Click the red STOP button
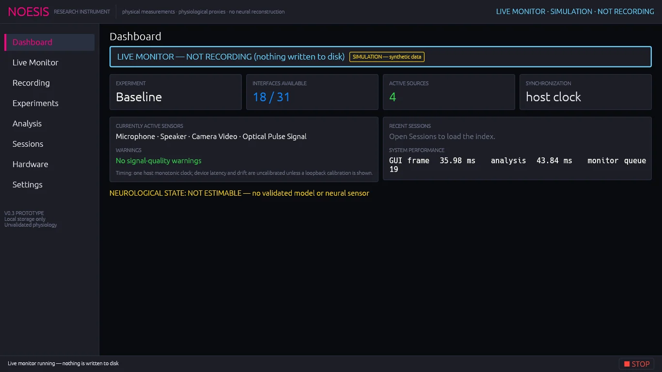Image resolution: width=662 pixels, height=372 pixels. [636, 364]
